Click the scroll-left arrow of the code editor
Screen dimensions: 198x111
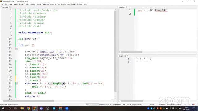point(2,101)
